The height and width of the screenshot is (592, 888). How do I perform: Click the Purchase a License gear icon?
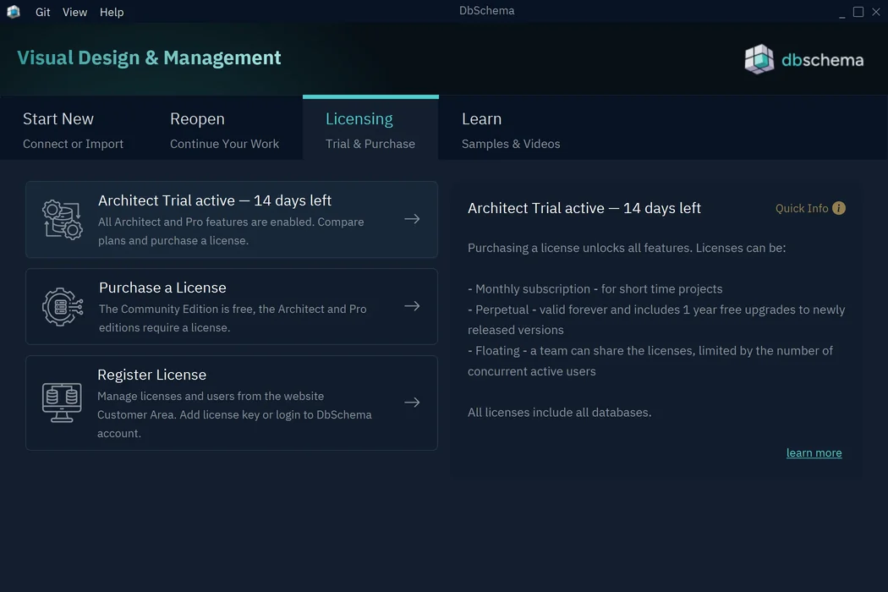coord(63,306)
